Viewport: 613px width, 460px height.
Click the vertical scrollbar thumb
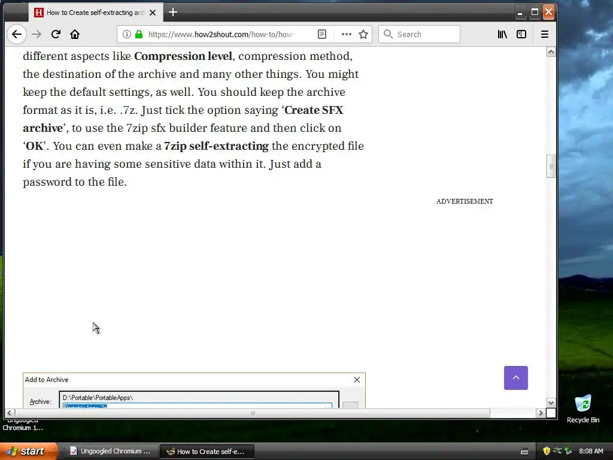coord(551,167)
